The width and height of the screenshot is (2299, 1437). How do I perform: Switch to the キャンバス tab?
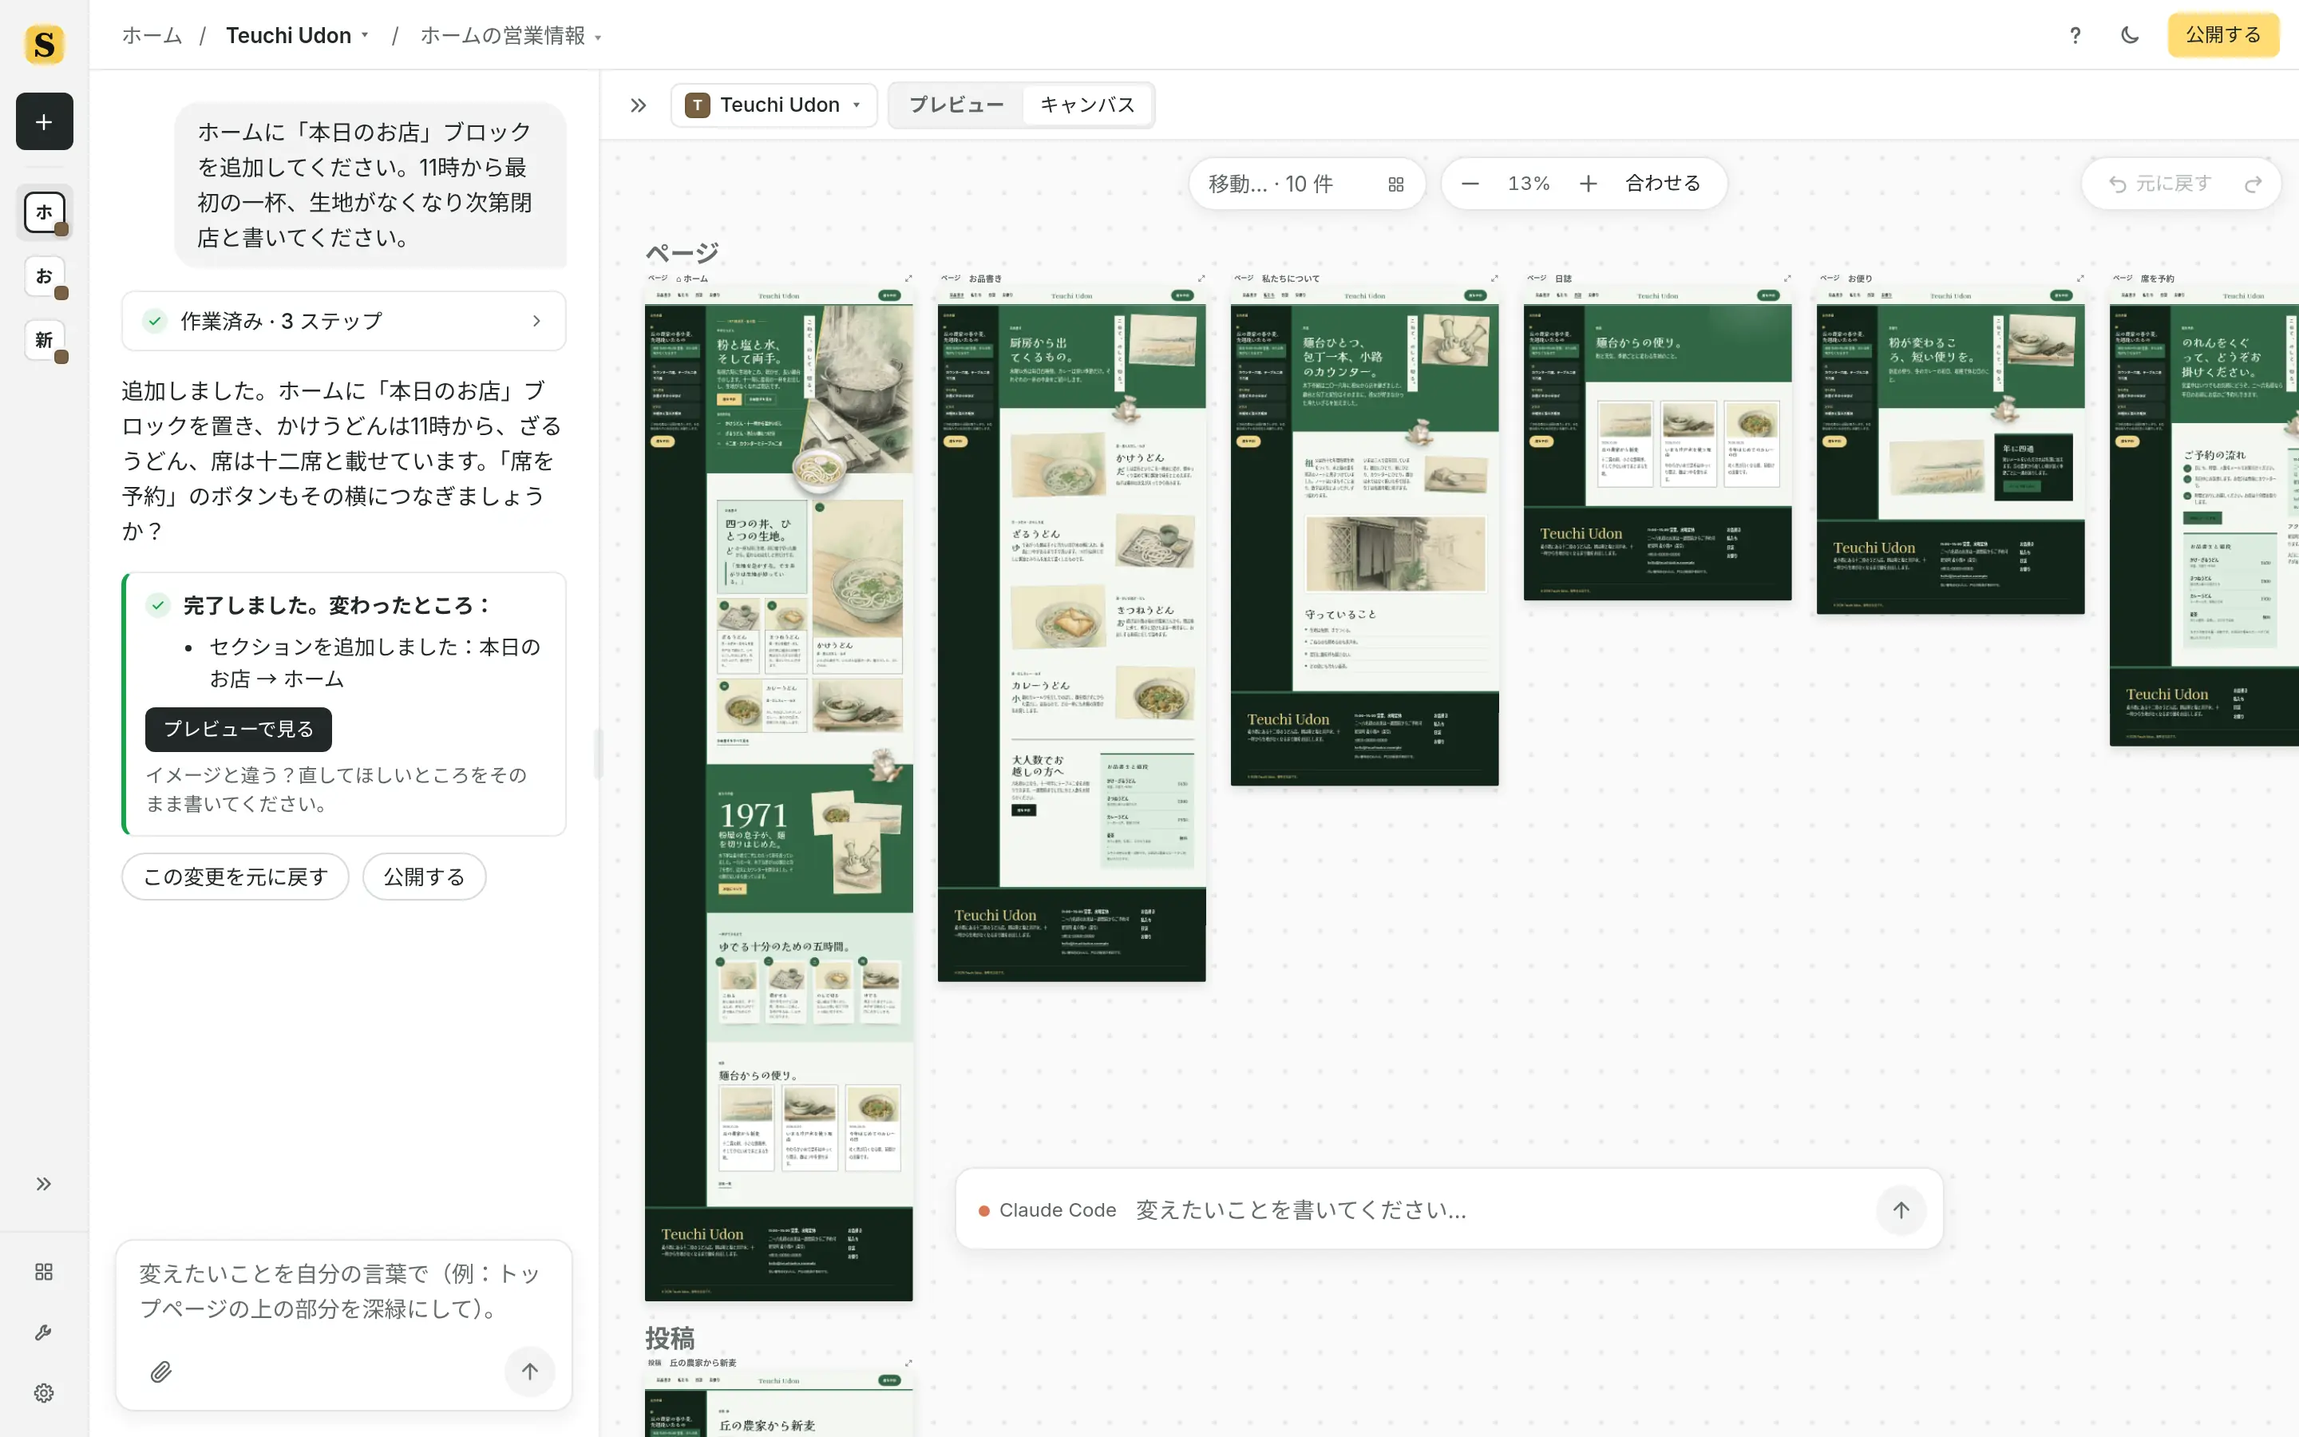click(1088, 105)
